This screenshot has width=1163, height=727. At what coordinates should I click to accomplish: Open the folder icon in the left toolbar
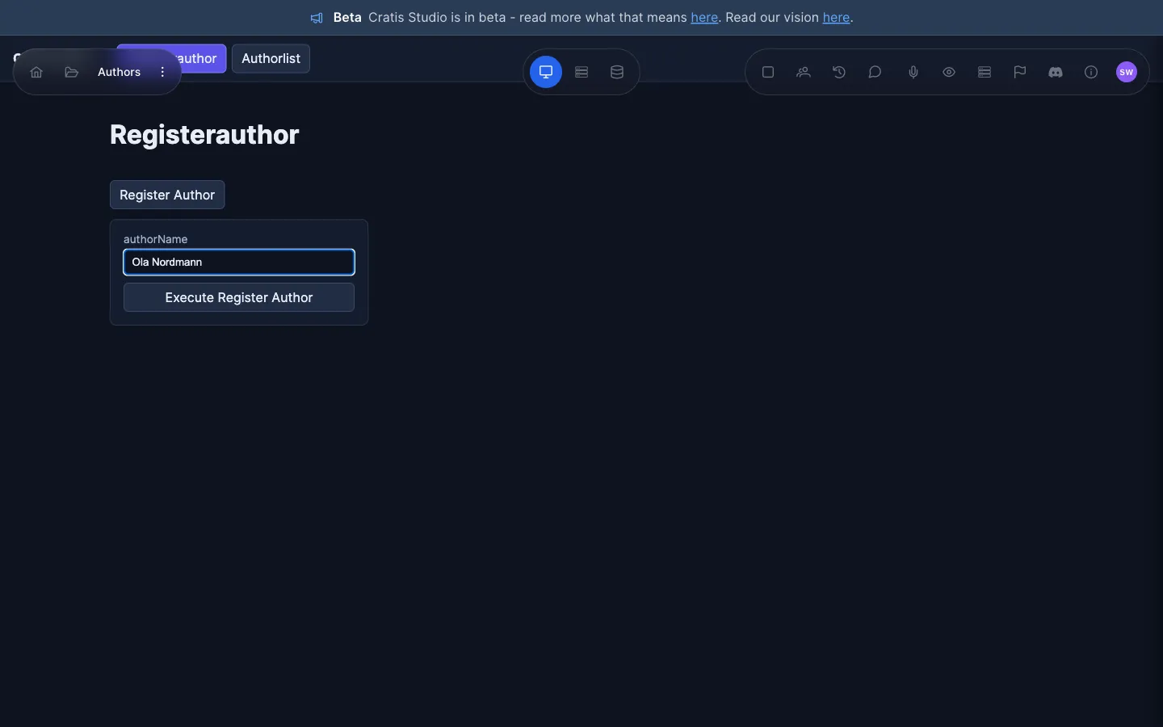(x=72, y=72)
